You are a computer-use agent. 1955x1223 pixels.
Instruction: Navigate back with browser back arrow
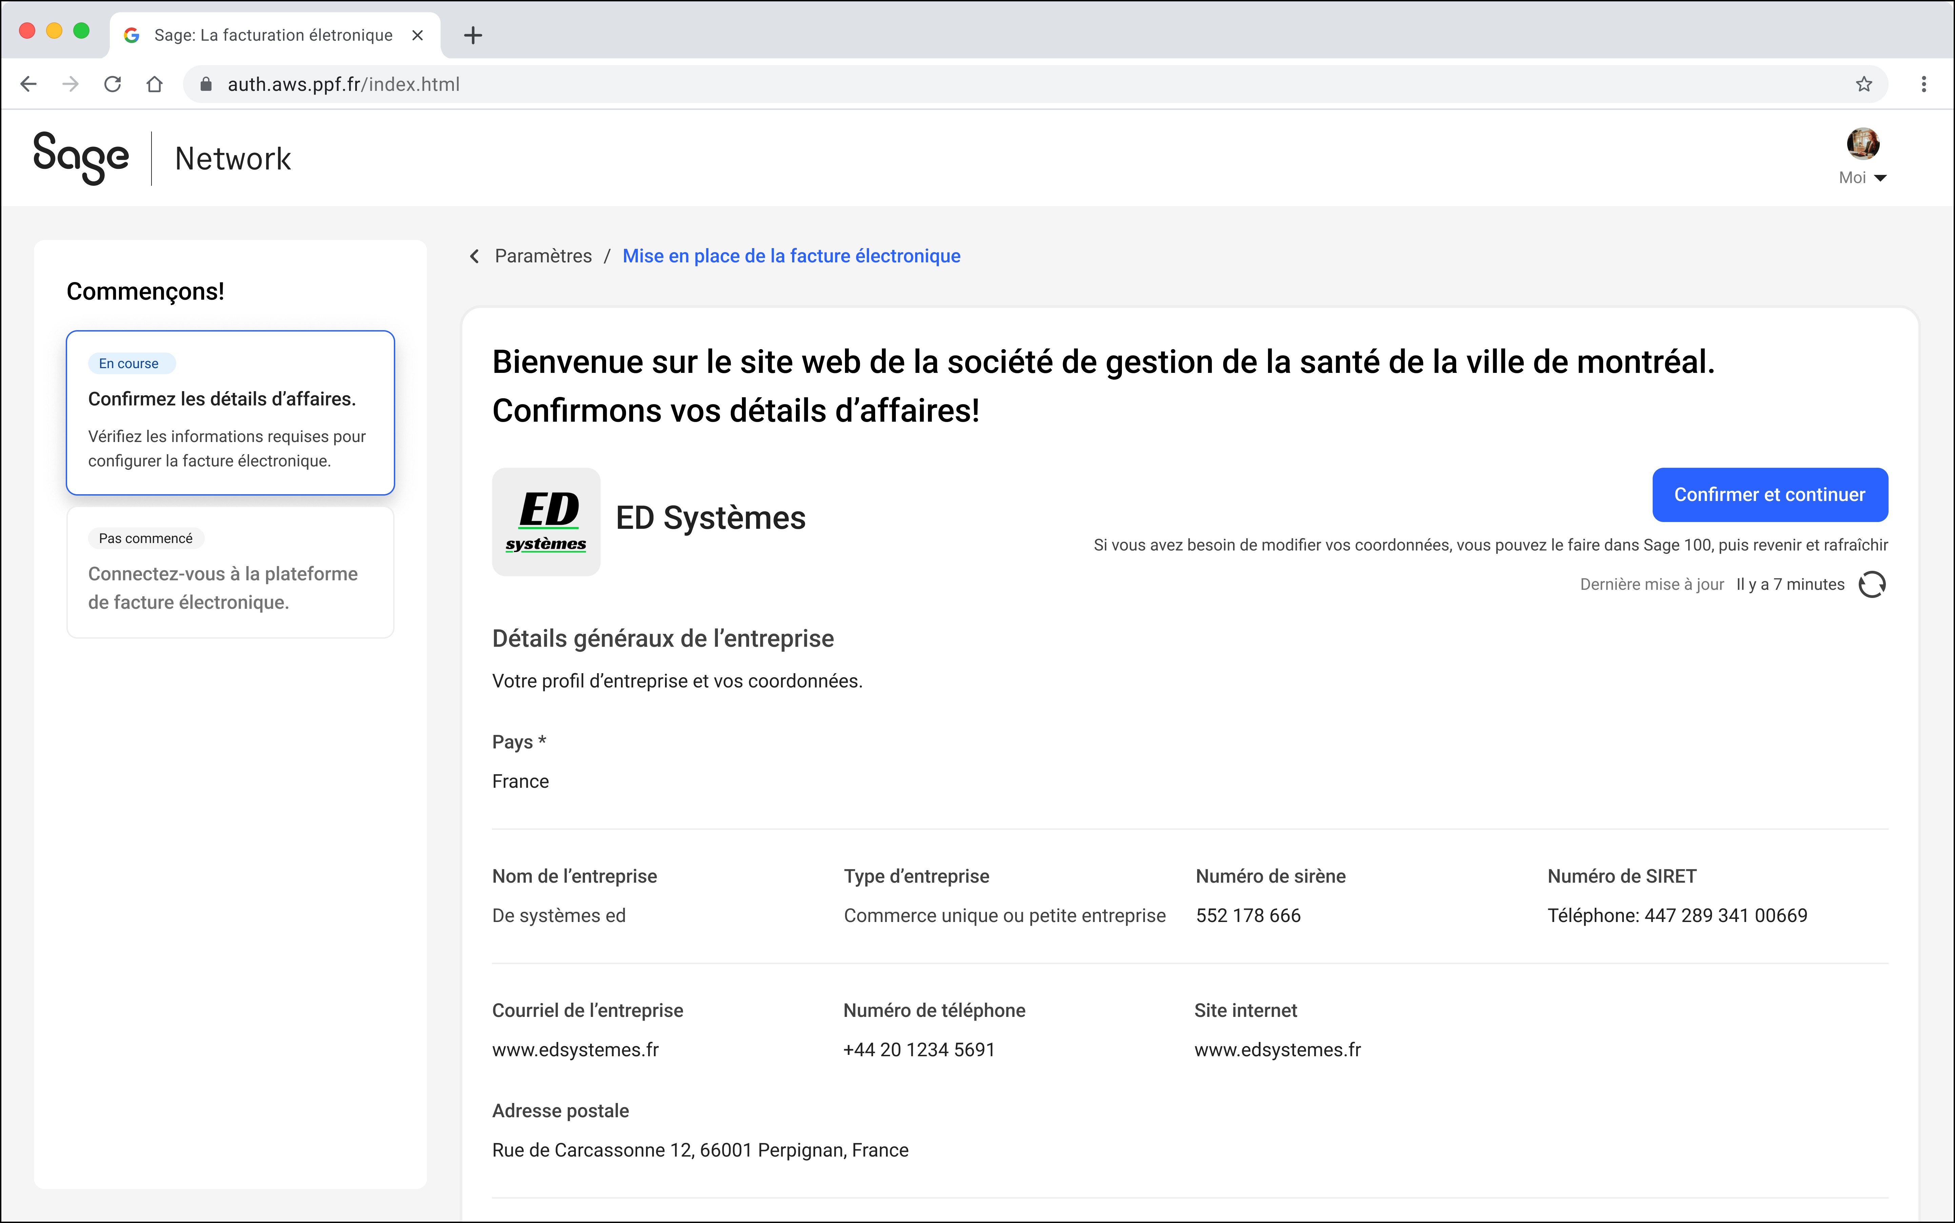(29, 84)
